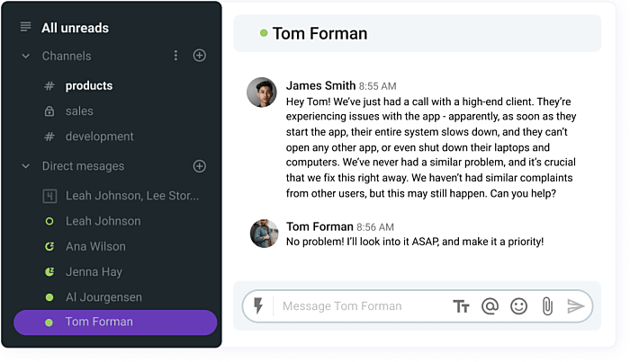Switch to the development channel
Image resolution: width=630 pixels, height=362 pixels.
pos(99,137)
